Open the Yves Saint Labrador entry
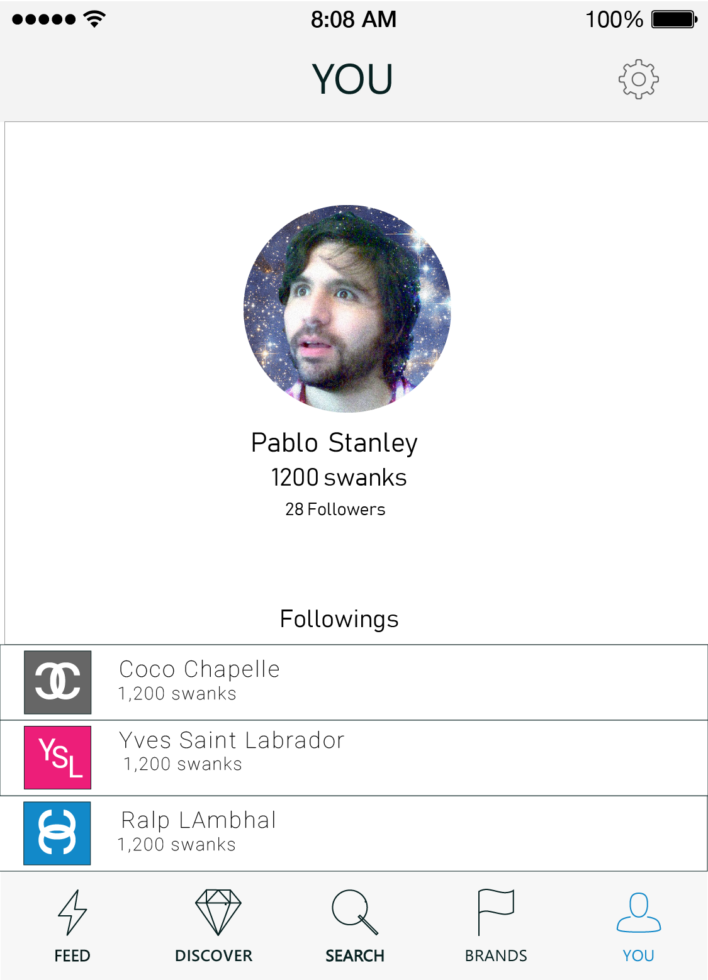Screen dimensions: 708x980 [x=378, y=757]
